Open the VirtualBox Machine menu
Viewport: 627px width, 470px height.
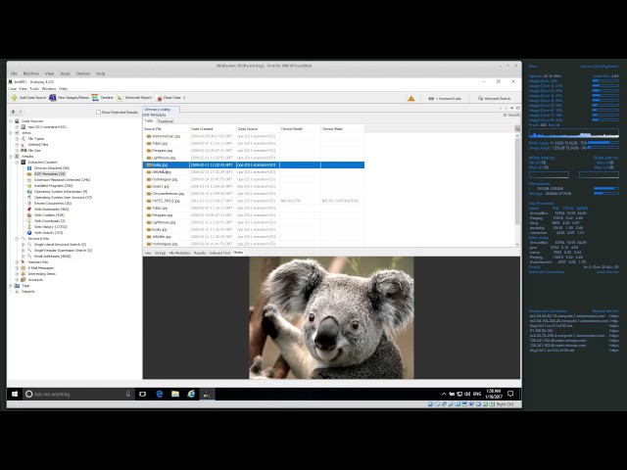(x=30, y=73)
